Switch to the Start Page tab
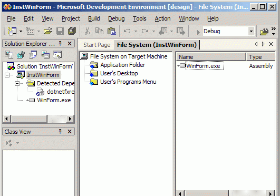Screen dimensions: 280x196 pyautogui.click(x=97, y=45)
